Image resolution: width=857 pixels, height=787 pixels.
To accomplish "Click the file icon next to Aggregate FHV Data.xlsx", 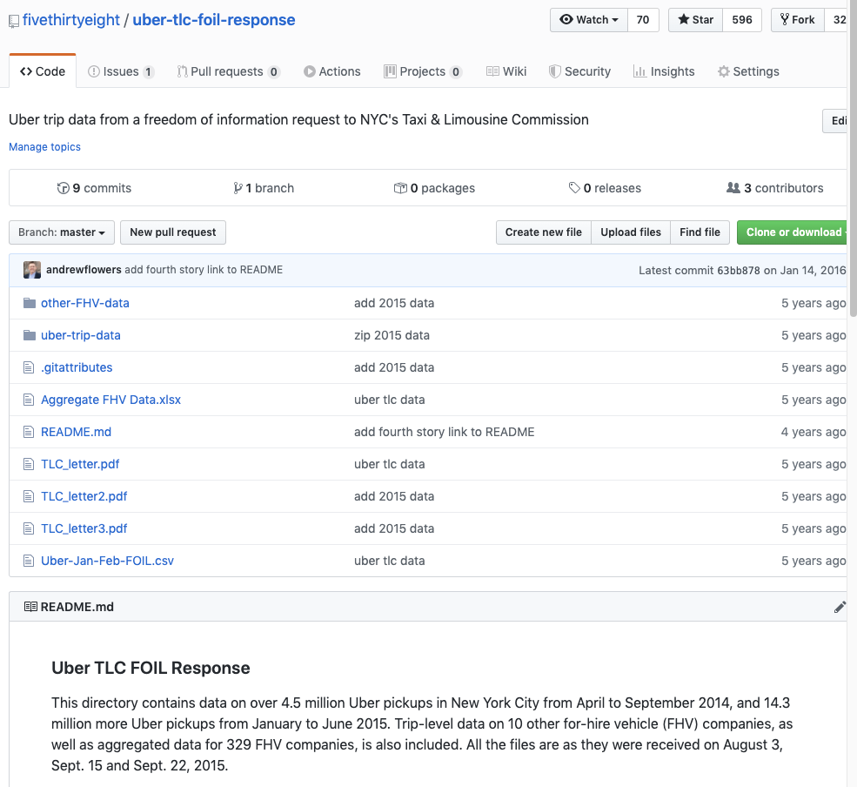I will [x=29, y=400].
